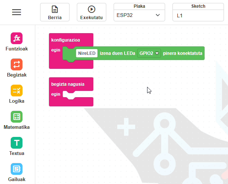
Task: Open the GPIO2 pin dropdown
Action: pyautogui.click(x=149, y=53)
